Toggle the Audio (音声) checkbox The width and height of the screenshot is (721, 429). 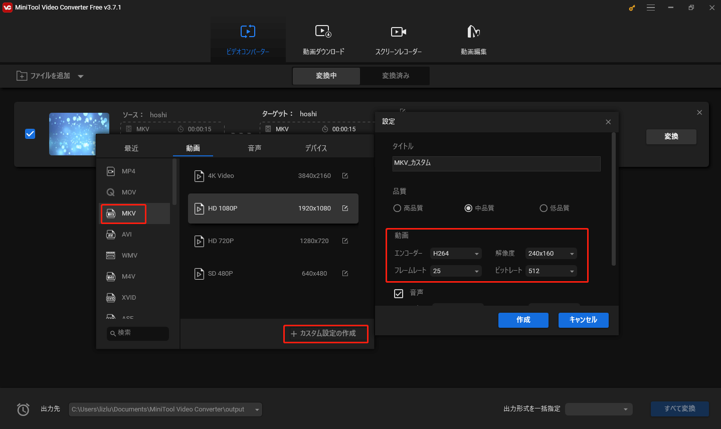[399, 294]
